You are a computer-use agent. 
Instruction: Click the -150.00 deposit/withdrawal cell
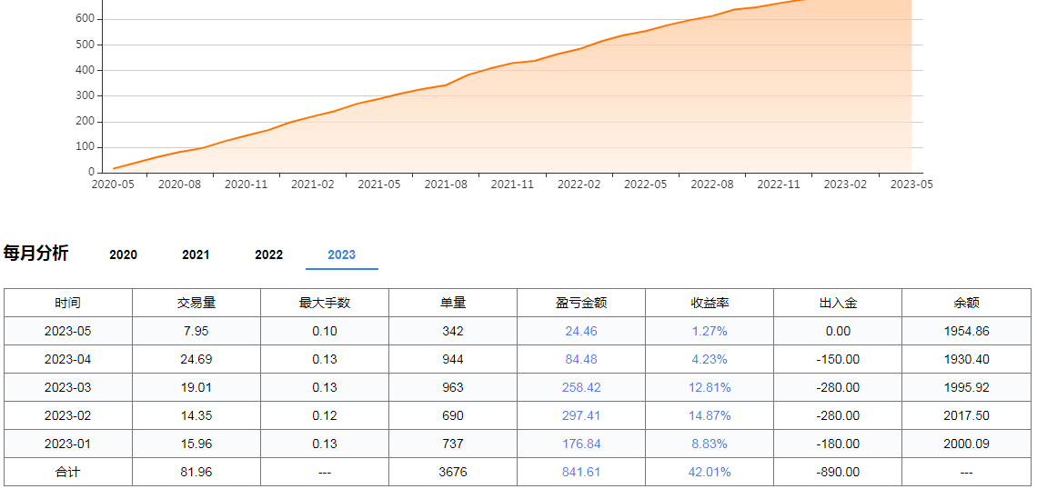pos(838,360)
